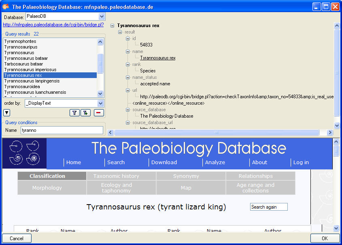Image resolution: width=342 pixels, height=245 pixels.
Task: Select Tyrannosaurus luanchuanensis in the list
Action: tap(50, 92)
